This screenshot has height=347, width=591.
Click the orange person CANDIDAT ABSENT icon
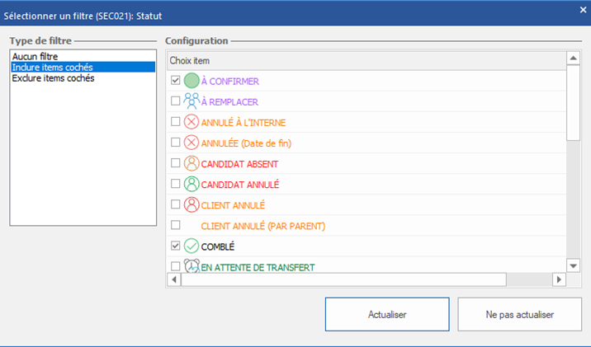click(191, 163)
